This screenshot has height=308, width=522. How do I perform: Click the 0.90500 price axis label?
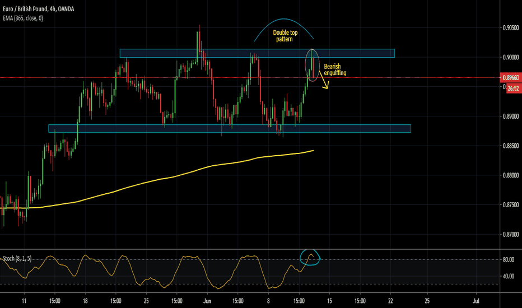coord(511,27)
